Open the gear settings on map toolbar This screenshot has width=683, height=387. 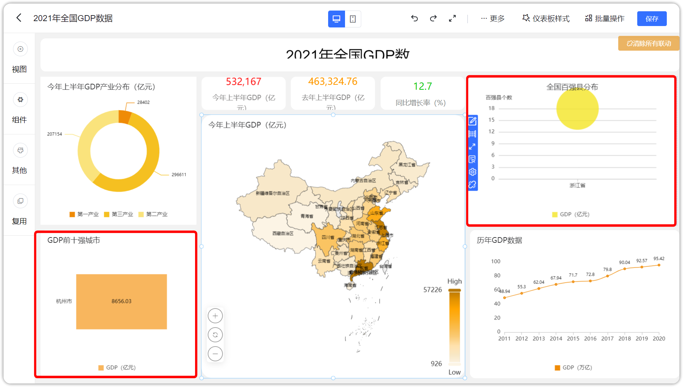[472, 172]
